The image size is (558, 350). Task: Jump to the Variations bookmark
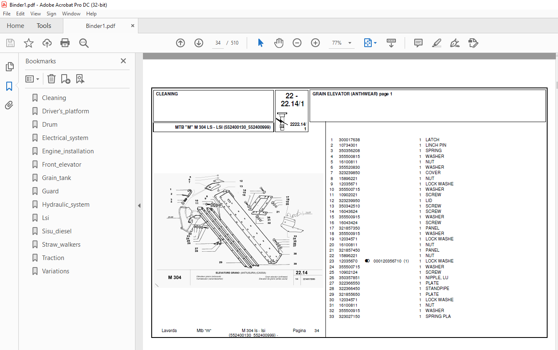(56, 271)
